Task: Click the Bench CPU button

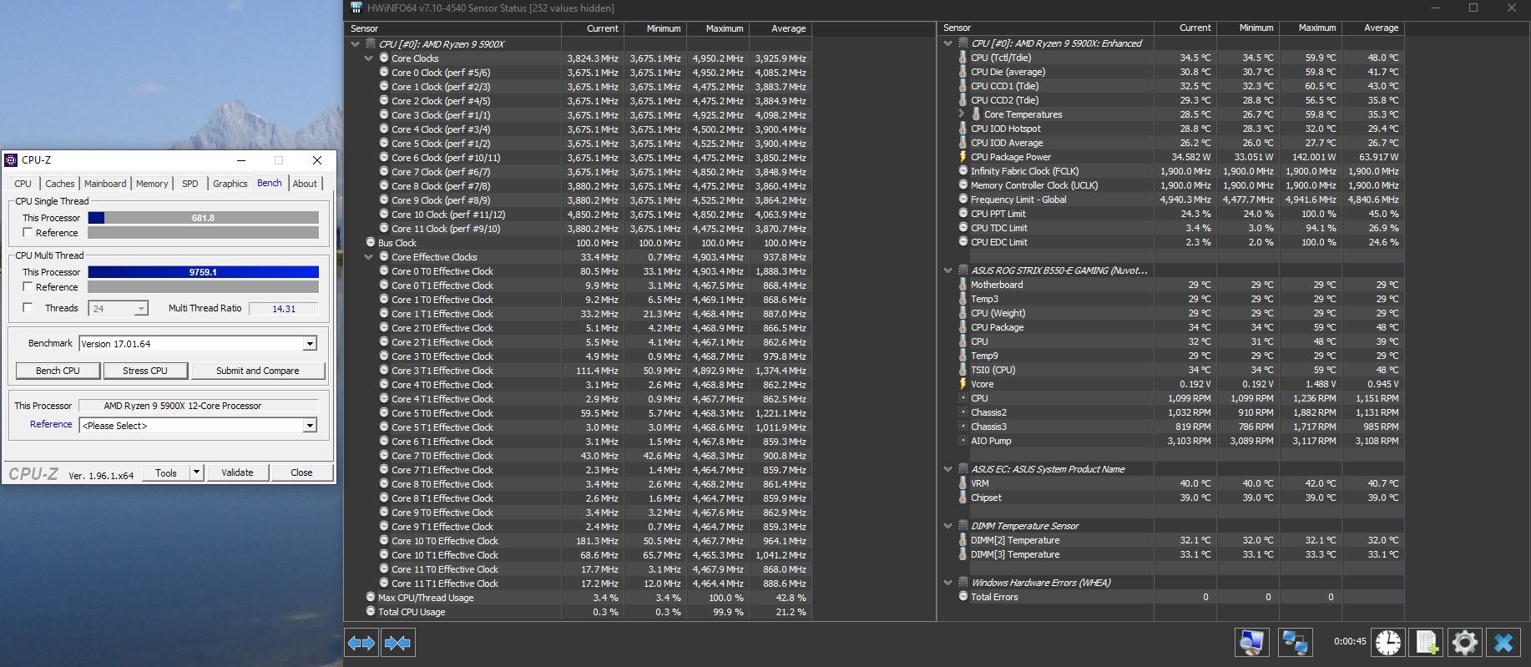Action: (x=58, y=371)
